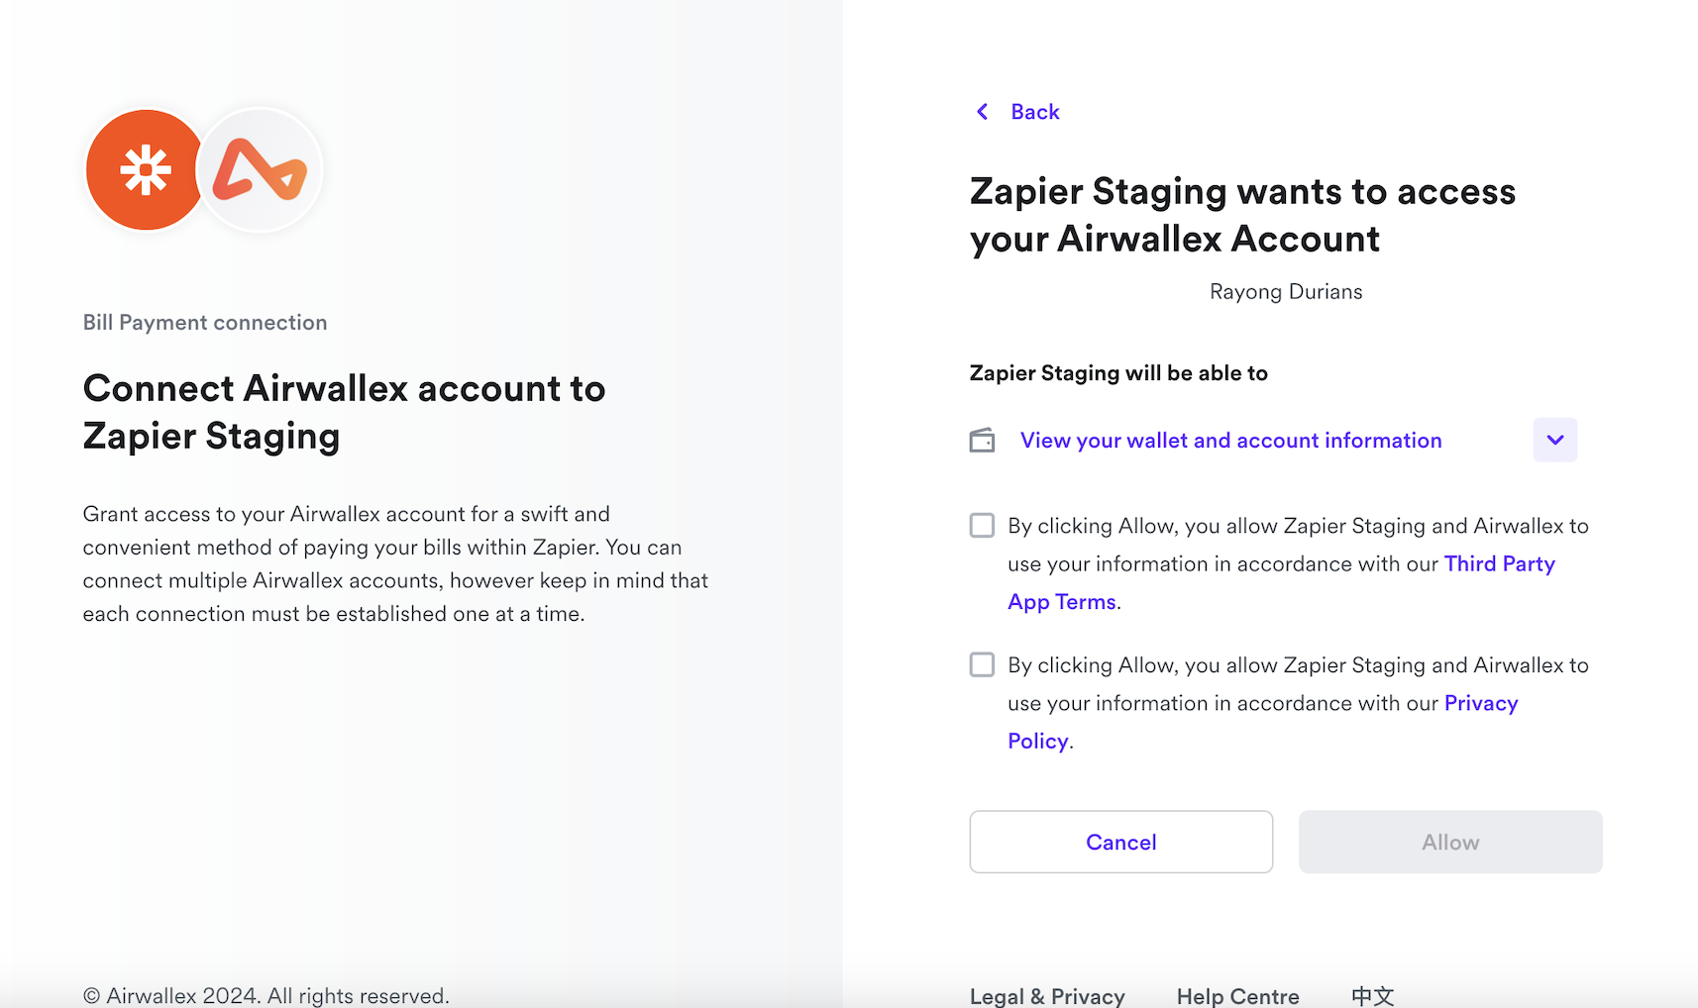Screen dimensions: 1698x1008
Task: Click the Airwallex logo icon
Action: pos(260,169)
